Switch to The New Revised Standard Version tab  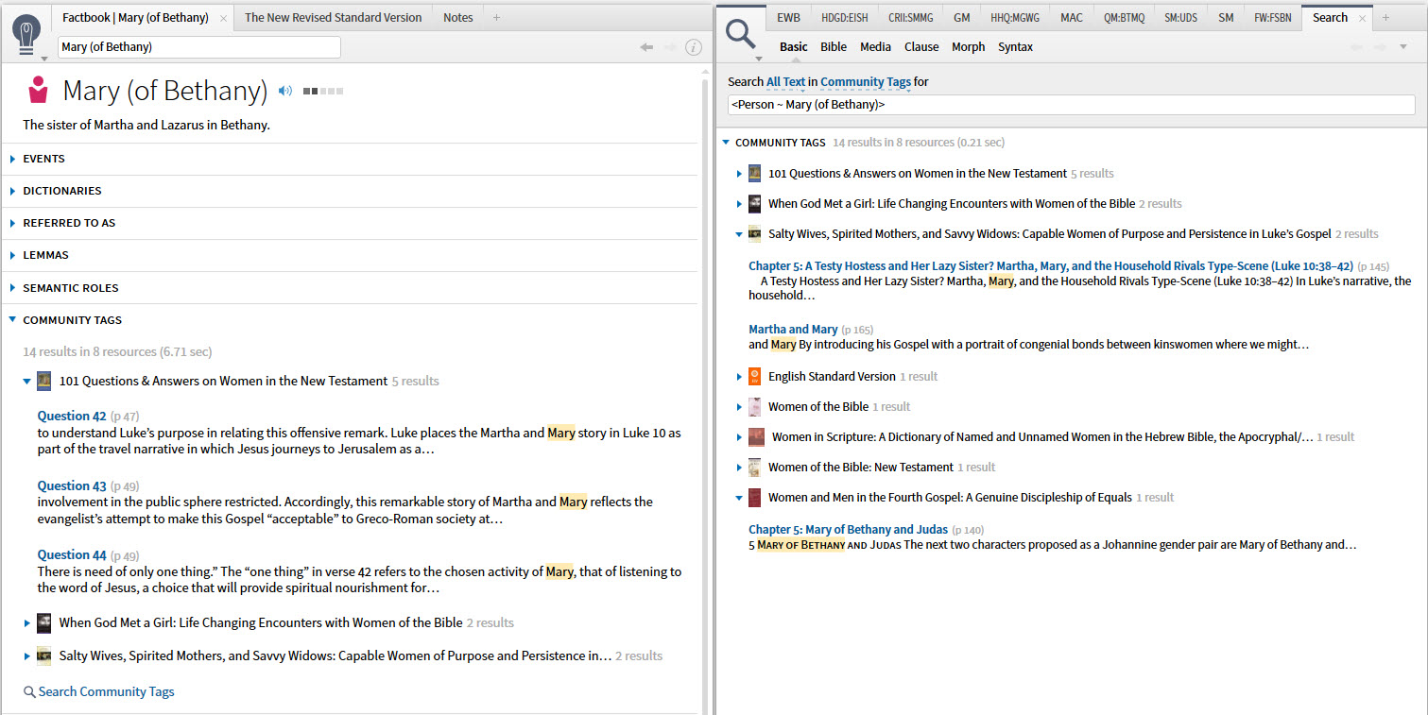(x=334, y=18)
